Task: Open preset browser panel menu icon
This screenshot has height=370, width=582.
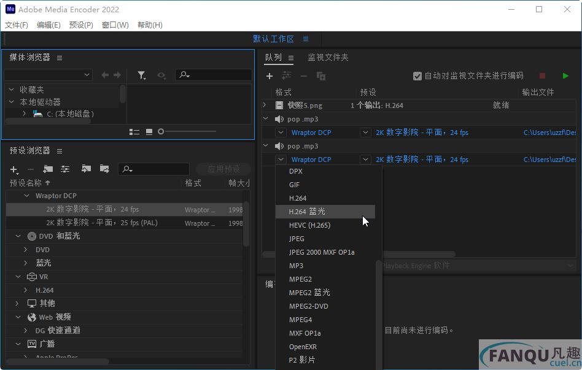Action: pyautogui.click(x=60, y=151)
